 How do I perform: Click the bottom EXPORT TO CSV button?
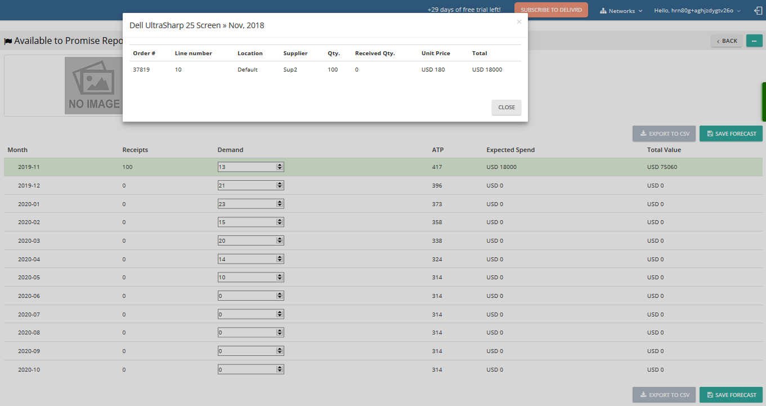[664, 395]
